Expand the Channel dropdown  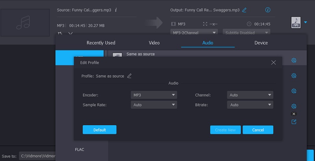coord(250,95)
